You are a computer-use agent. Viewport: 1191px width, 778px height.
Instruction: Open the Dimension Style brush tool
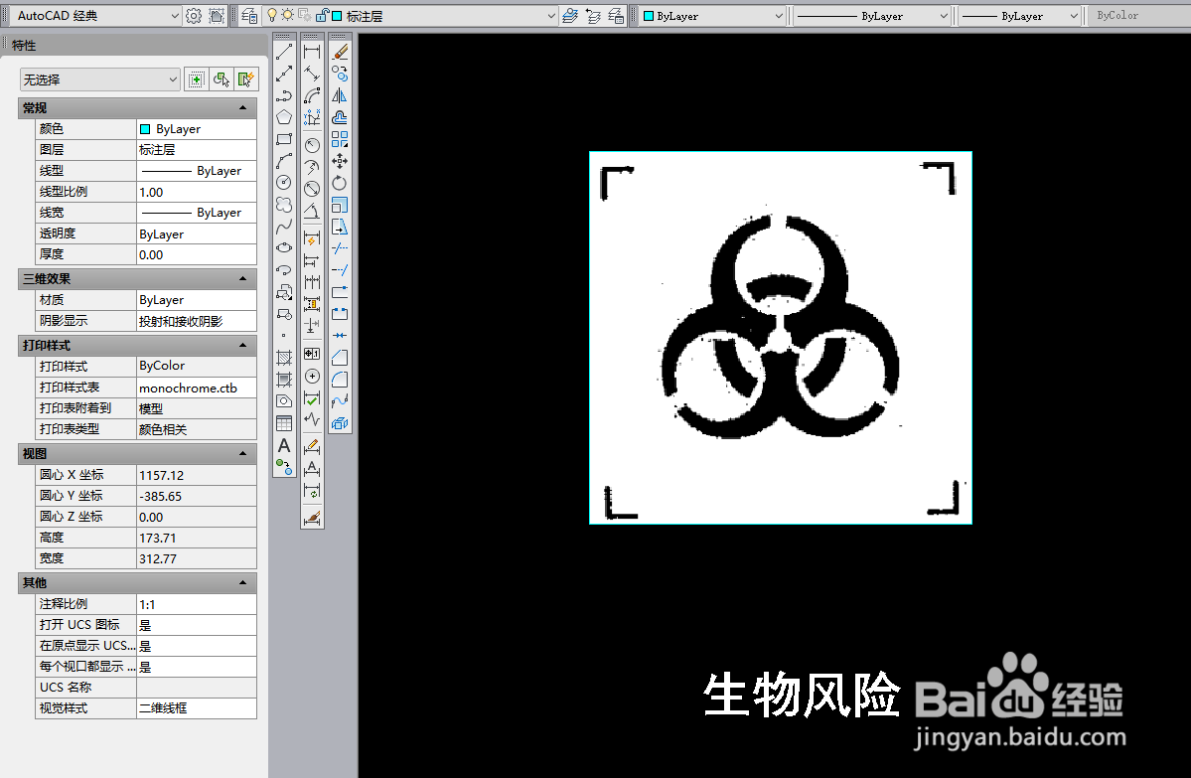tap(312, 518)
